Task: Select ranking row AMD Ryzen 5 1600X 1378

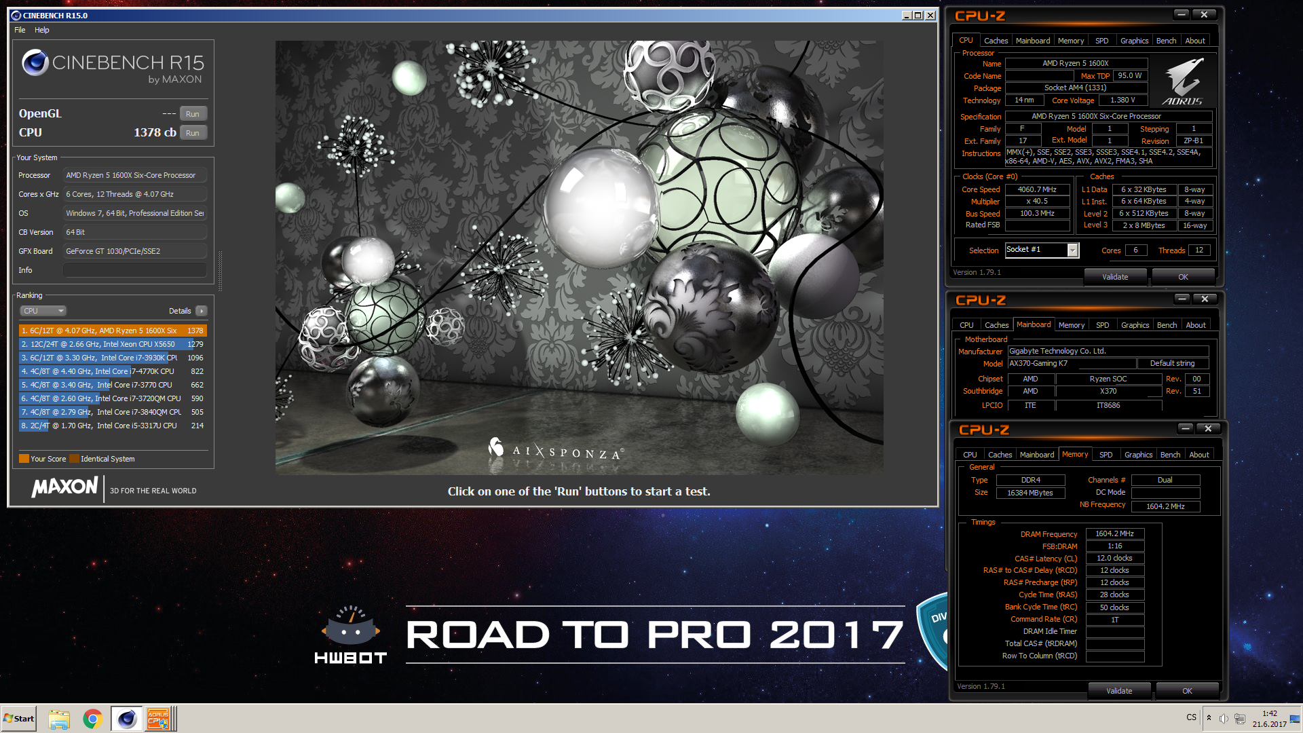Action: (x=113, y=331)
